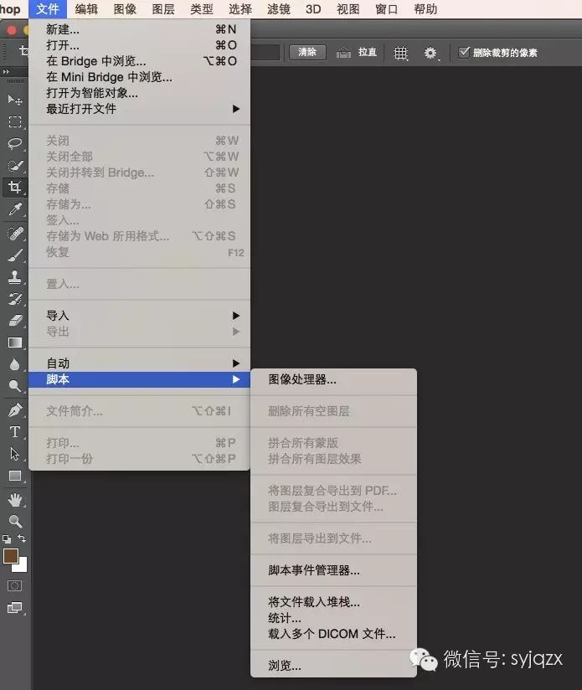Open the 类型 menu
Viewport: 582px width, 690px height.
[202, 9]
